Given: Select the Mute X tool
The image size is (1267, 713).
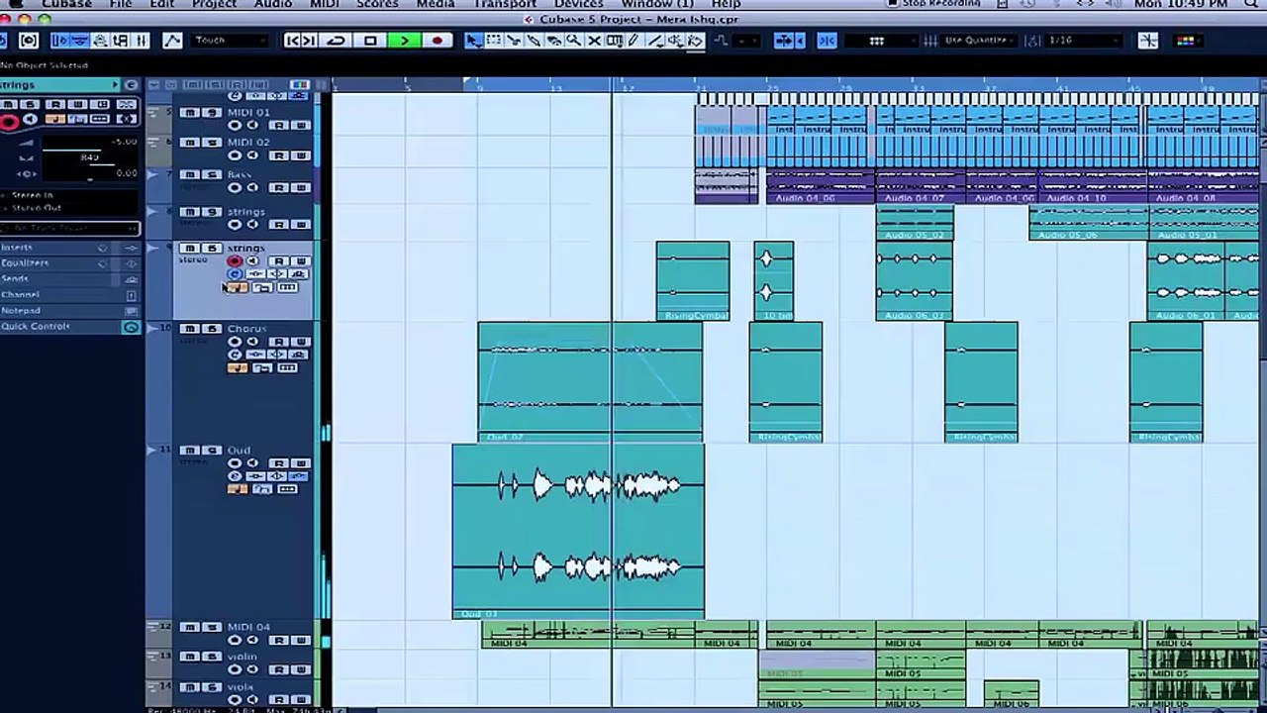Looking at the screenshot, I should pyautogui.click(x=594, y=41).
